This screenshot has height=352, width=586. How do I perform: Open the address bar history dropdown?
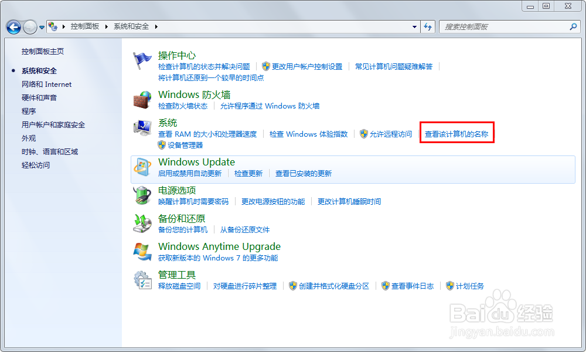coord(414,27)
